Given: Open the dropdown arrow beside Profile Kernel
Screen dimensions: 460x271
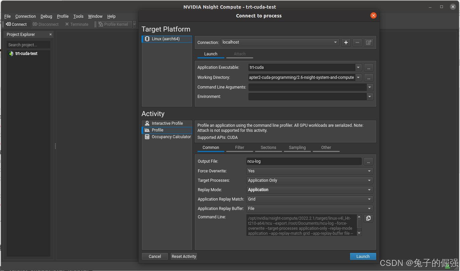Looking at the screenshot, I should [x=134, y=24].
